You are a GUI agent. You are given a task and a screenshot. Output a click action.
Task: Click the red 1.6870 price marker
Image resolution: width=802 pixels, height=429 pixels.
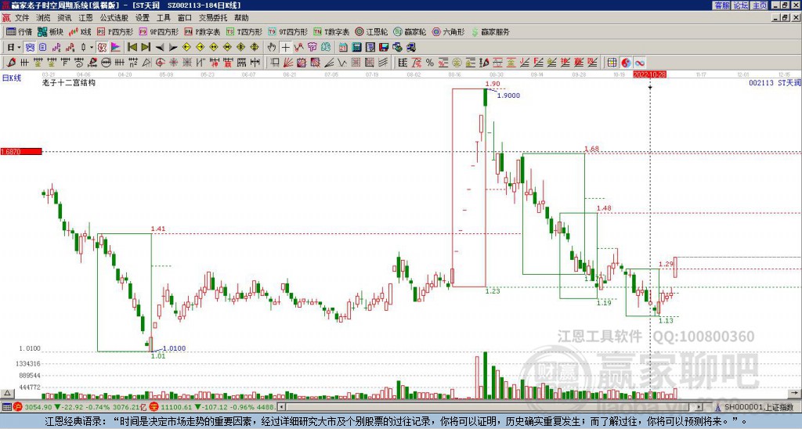pos(21,152)
